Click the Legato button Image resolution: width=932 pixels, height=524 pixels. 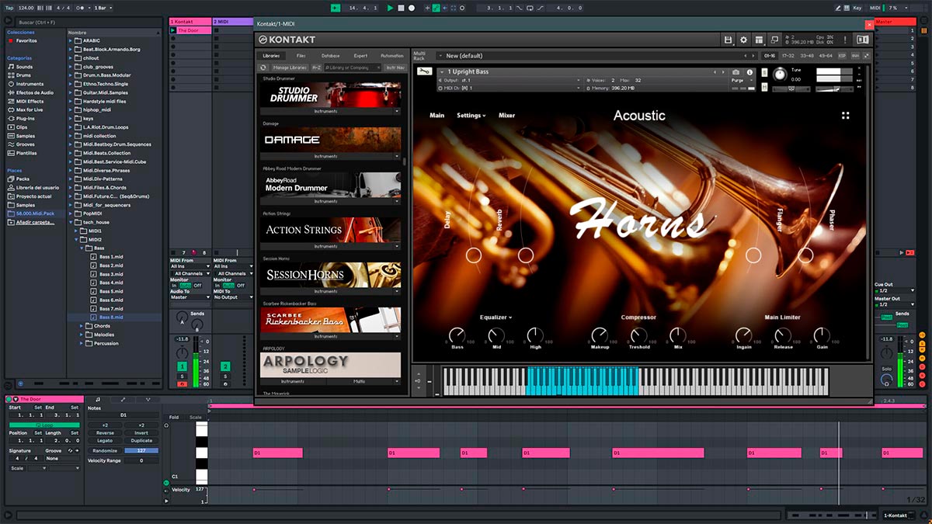pyautogui.click(x=105, y=441)
